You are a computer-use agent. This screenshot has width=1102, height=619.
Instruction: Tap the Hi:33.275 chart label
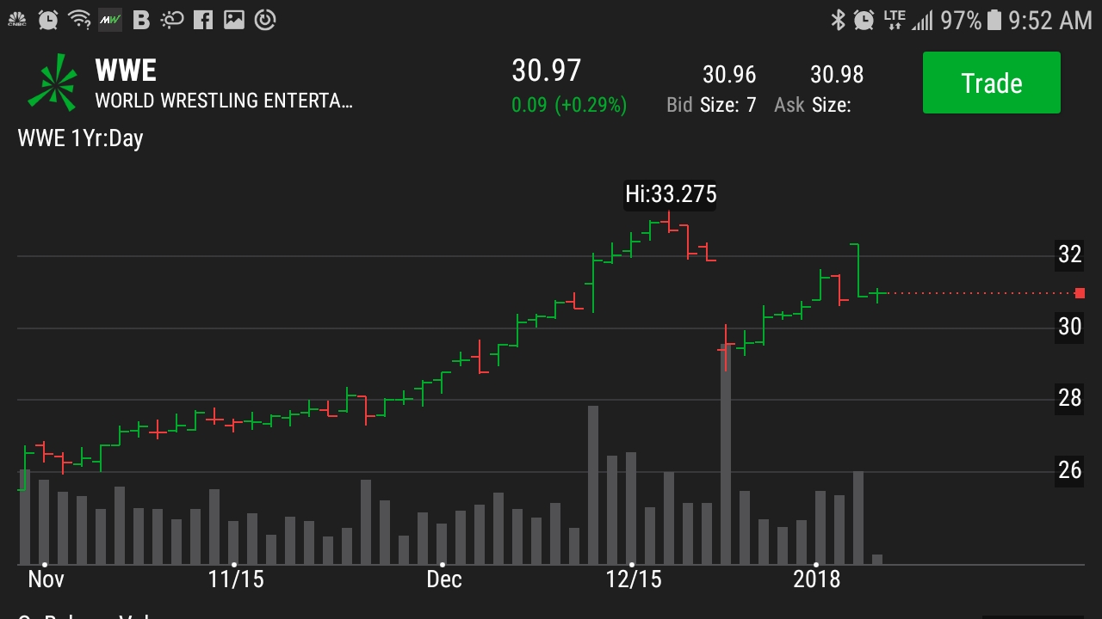coord(671,194)
